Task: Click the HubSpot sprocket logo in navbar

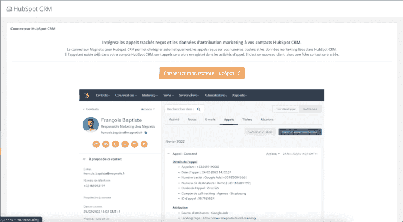Action: pyautogui.click(x=87, y=96)
